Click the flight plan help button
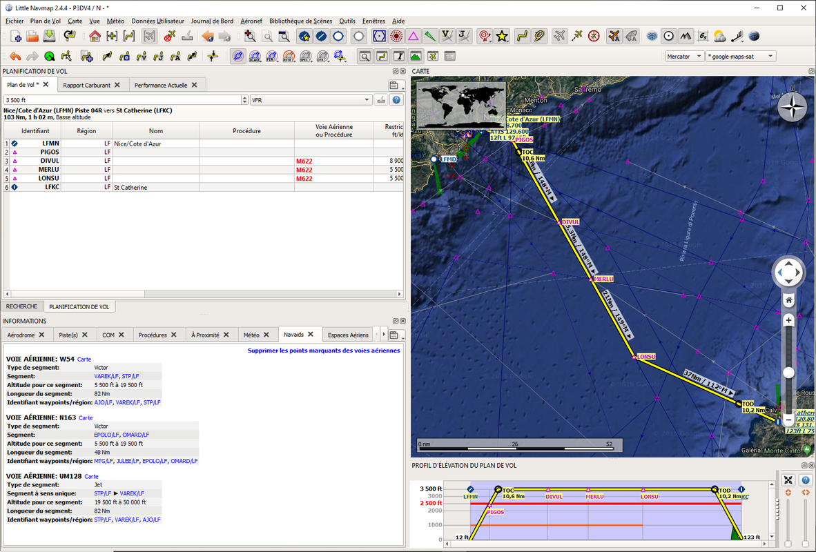The image size is (816, 552). click(x=396, y=100)
